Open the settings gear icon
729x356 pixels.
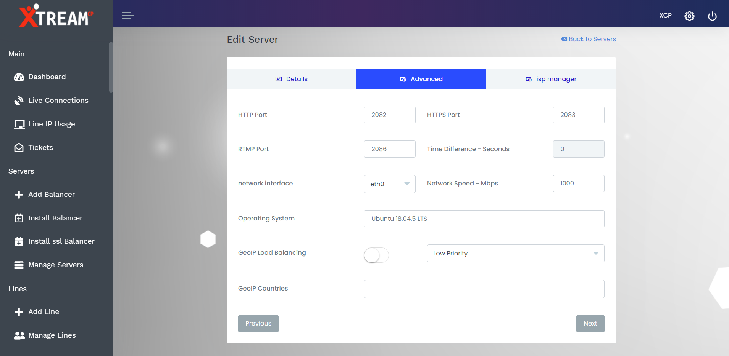[689, 16]
